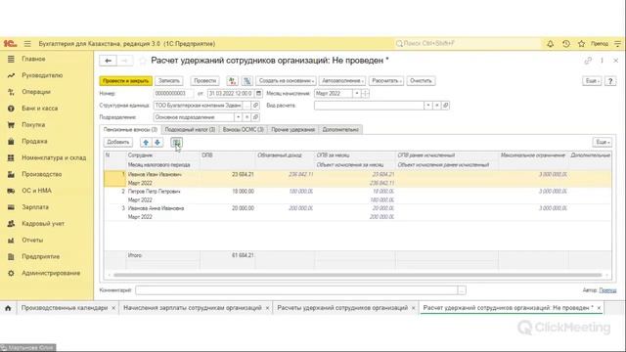Open Банк и касса section
Viewport: 626px width, 352px height.
pos(39,109)
